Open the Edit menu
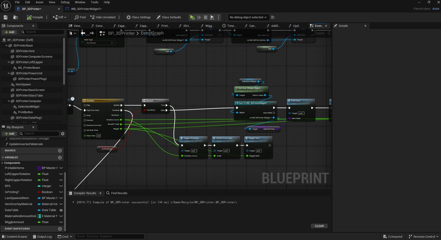The height and width of the screenshot is (240, 441). click(x=28, y=2)
